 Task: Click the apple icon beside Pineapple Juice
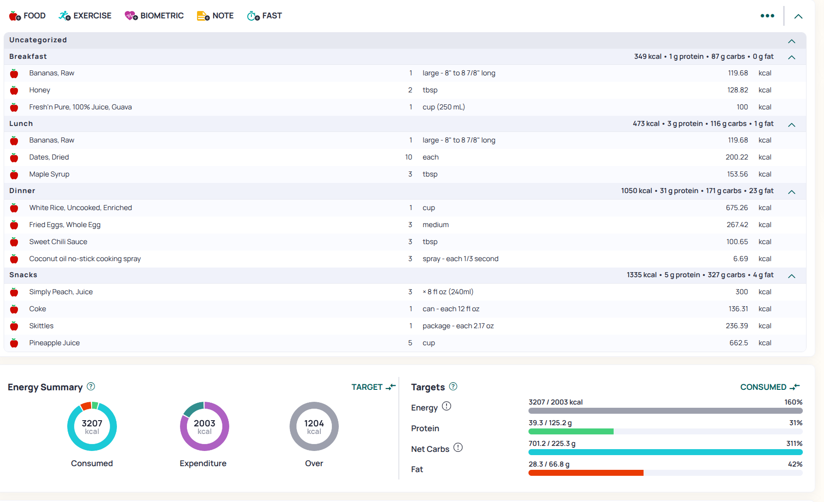coord(14,343)
